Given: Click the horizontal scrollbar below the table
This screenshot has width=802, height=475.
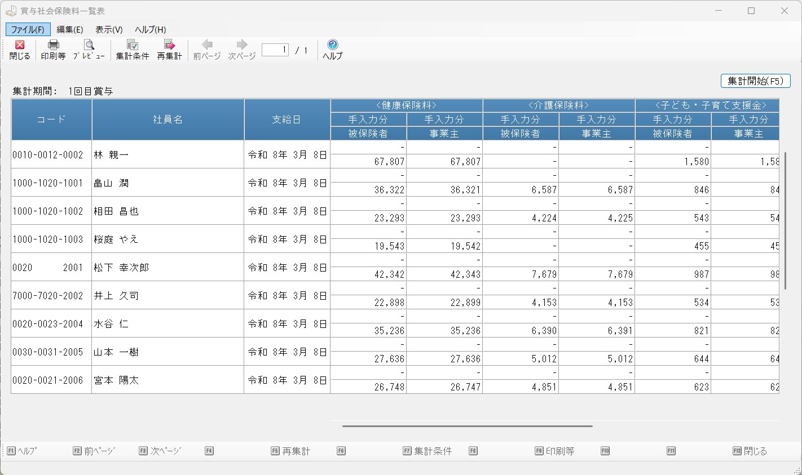Looking at the screenshot, I should (x=467, y=426).
